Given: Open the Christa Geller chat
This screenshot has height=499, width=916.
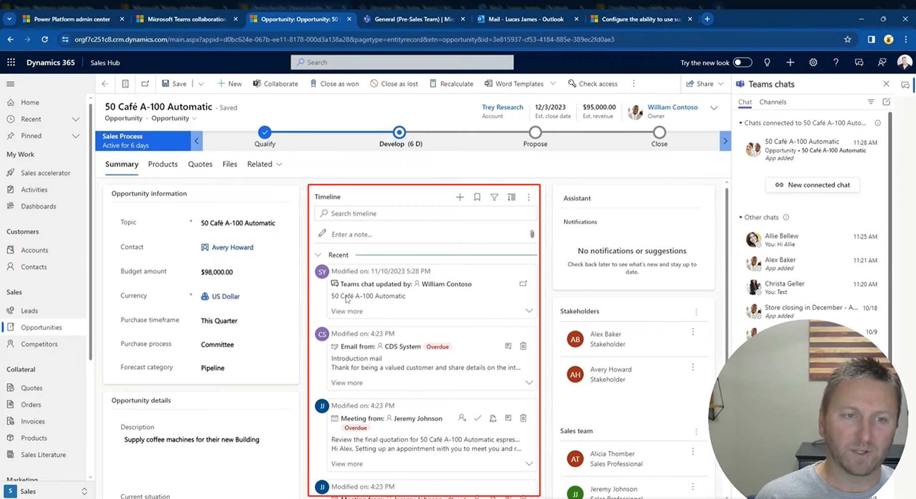Looking at the screenshot, I should coord(812,288).
